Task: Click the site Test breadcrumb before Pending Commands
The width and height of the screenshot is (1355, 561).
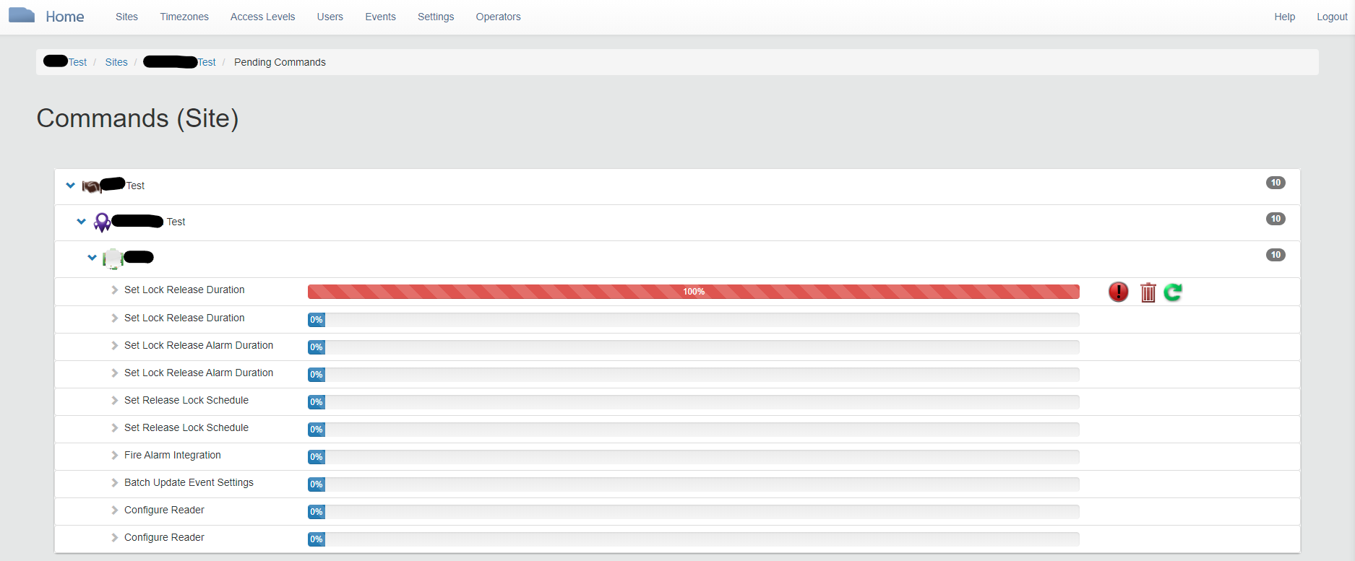Action: 207,62
